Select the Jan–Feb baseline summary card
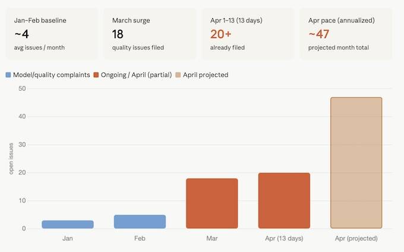This screenshot has height=252, width=404. 52,33
